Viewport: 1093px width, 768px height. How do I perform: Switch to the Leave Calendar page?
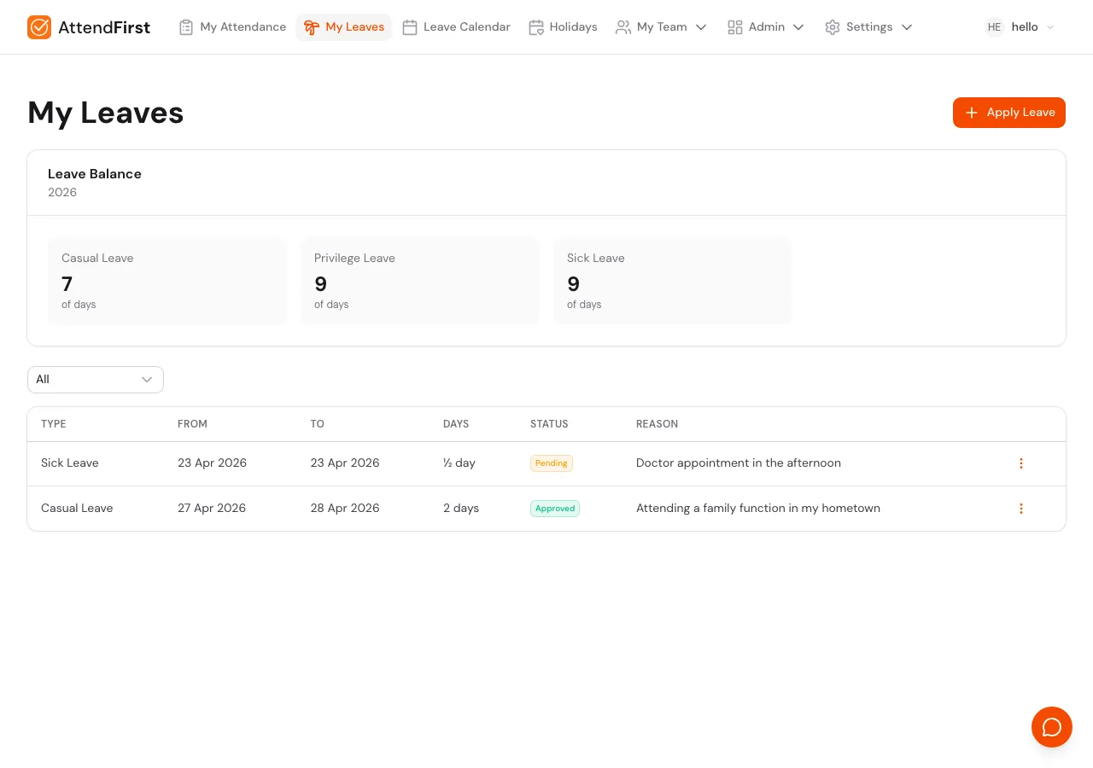pos(466,26)
